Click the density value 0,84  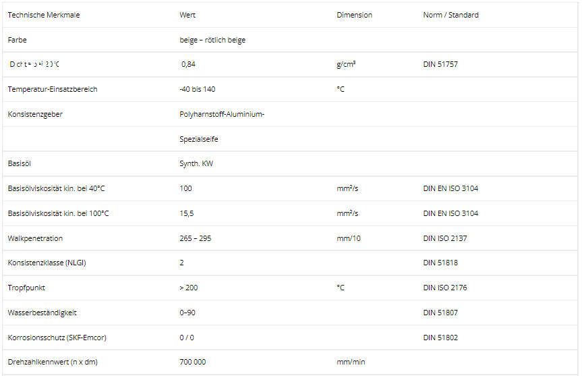point(188,65)
